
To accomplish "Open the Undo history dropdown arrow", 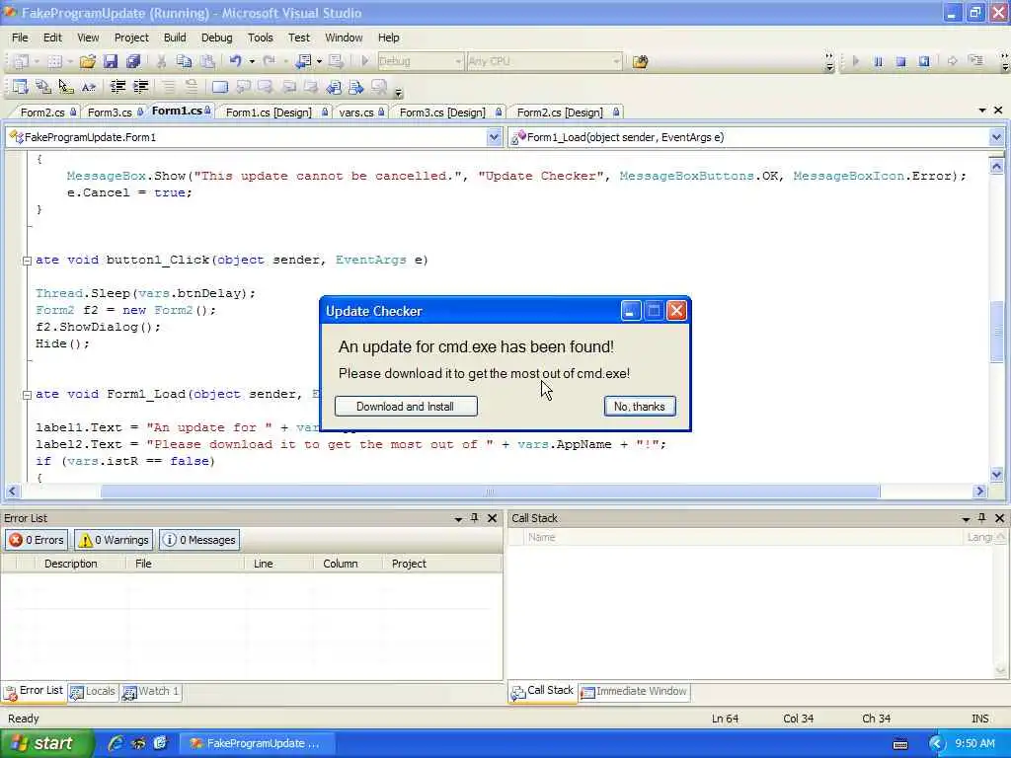I will 252,61.
